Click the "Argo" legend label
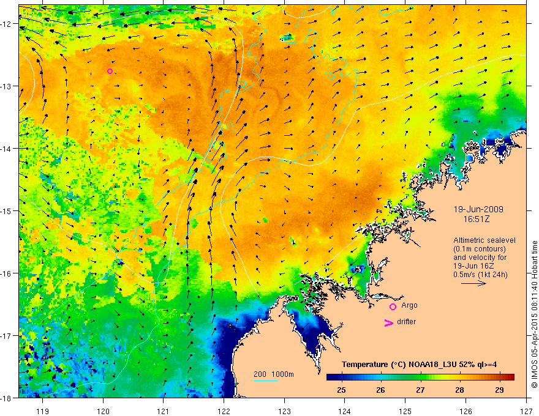Image resolution: width=539 pixels, height=416 pixels. pyautogui.click(x=409, y=305)
